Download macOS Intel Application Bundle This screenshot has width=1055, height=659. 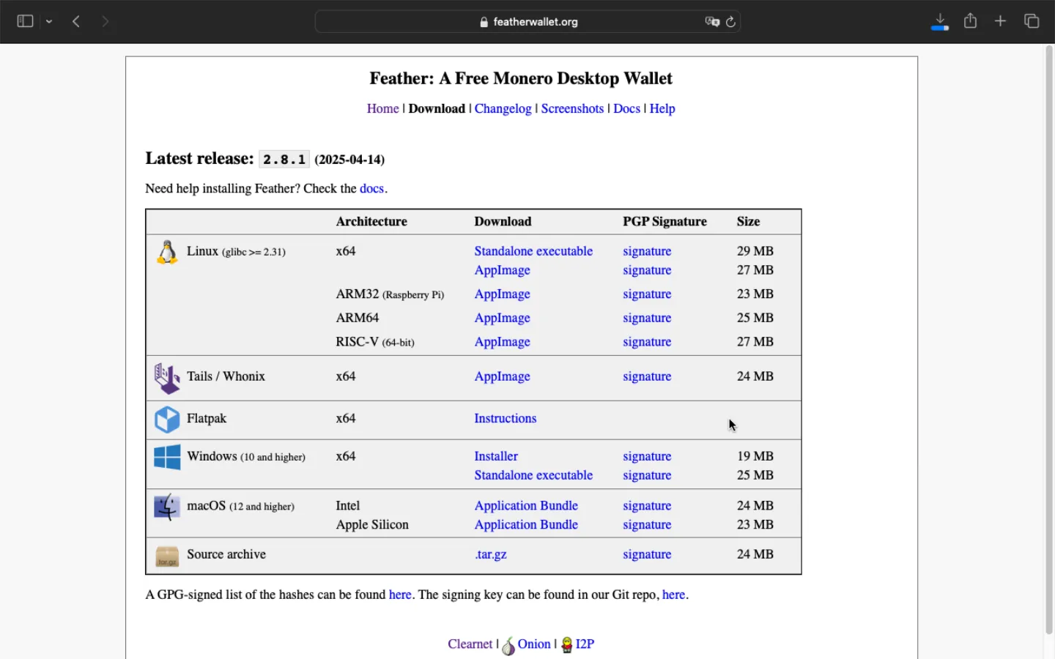[x=526, y=506]
